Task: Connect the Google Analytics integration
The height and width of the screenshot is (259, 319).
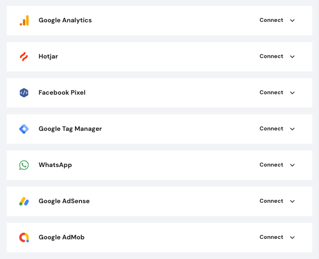Action: pyautogui.click(x=271, y=20)
